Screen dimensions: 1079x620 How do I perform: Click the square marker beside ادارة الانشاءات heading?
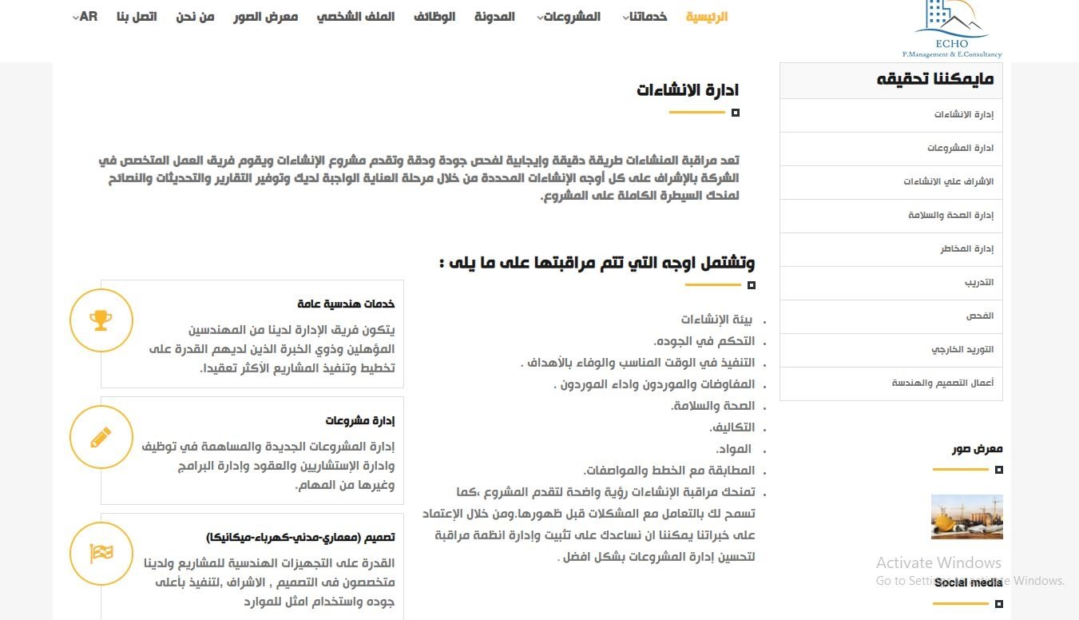[734, 113]
